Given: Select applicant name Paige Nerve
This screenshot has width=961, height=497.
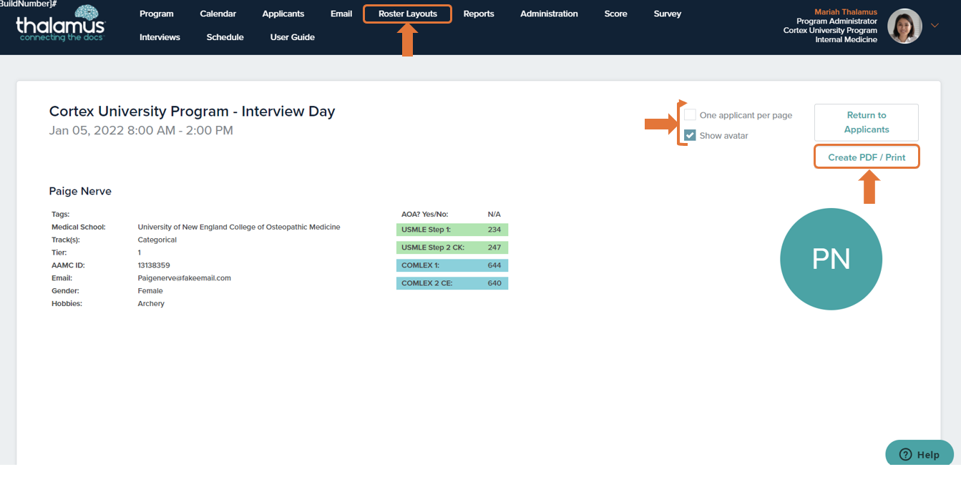Looking at the screenshot, I should coord(80,191).
